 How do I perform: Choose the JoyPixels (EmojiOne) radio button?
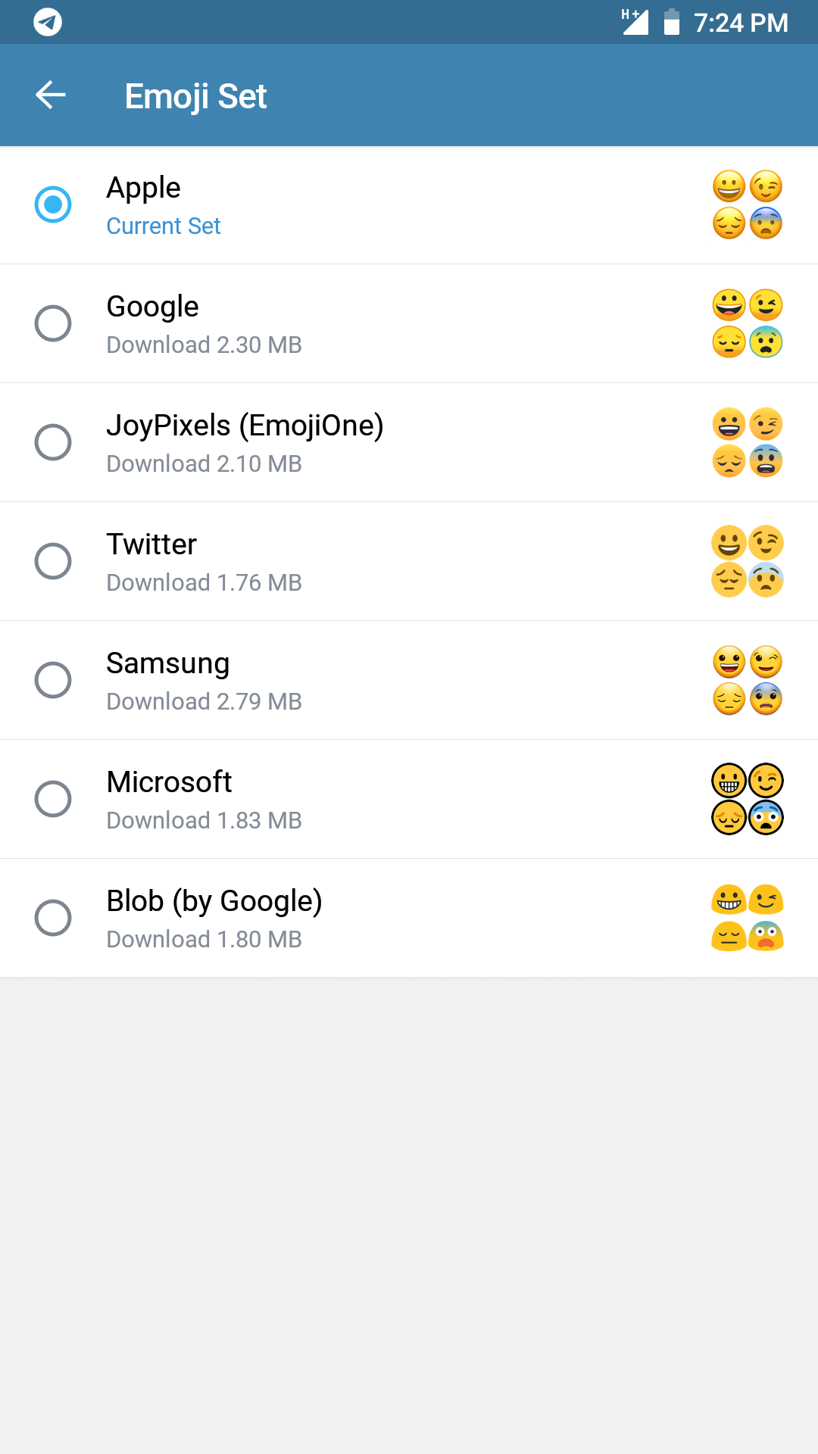[x=53, y=442]
